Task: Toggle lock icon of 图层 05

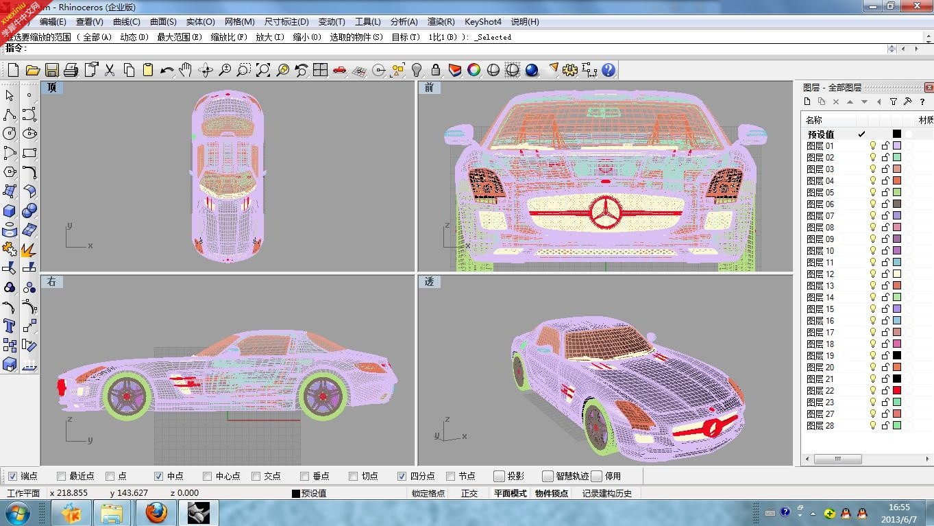Action: [885, 193]
